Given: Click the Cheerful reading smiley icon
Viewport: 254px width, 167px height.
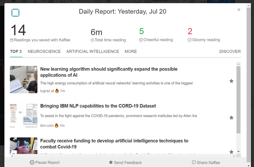Looking at the screenshot, I should tap(141, 40).
